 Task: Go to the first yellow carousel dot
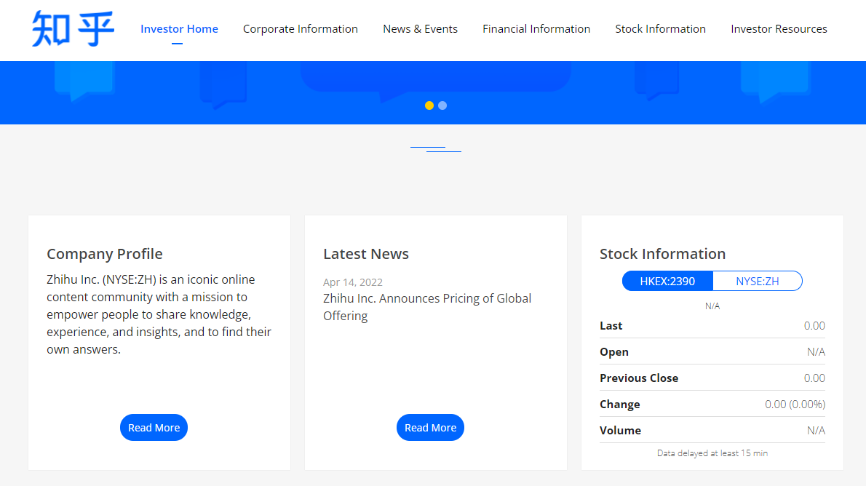[429, 105]
